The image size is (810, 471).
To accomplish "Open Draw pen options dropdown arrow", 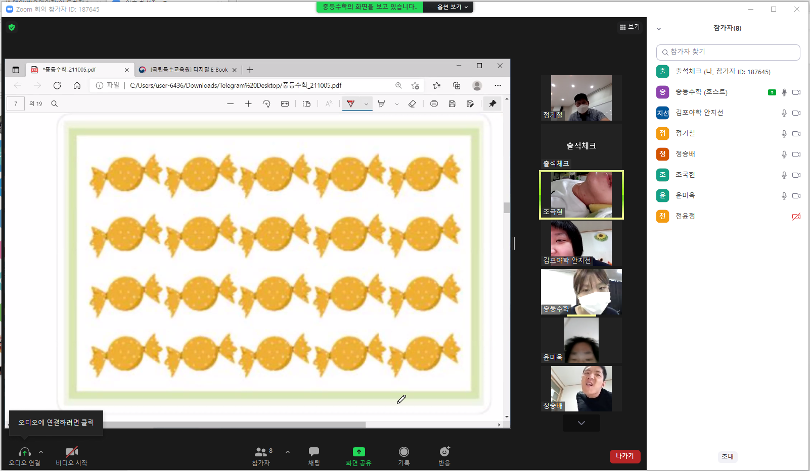I will 366,104.
